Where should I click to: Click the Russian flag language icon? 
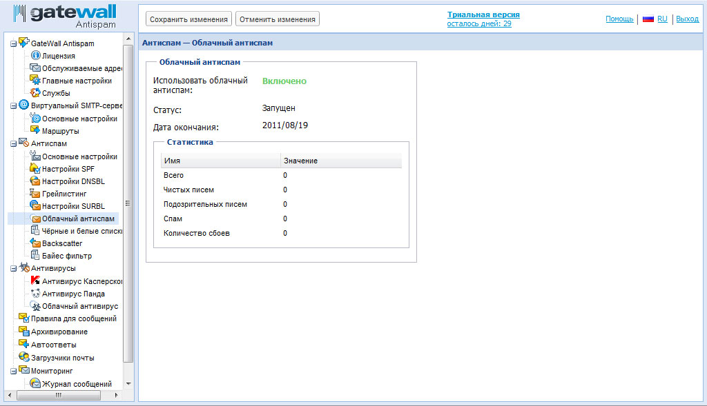coord(648,19)
